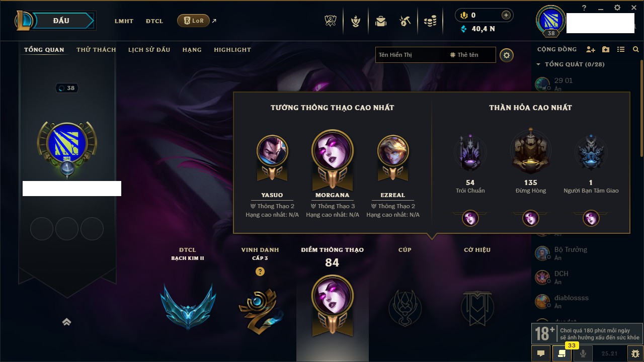
Task: Click the plus button to add RP
Action: 506,15
